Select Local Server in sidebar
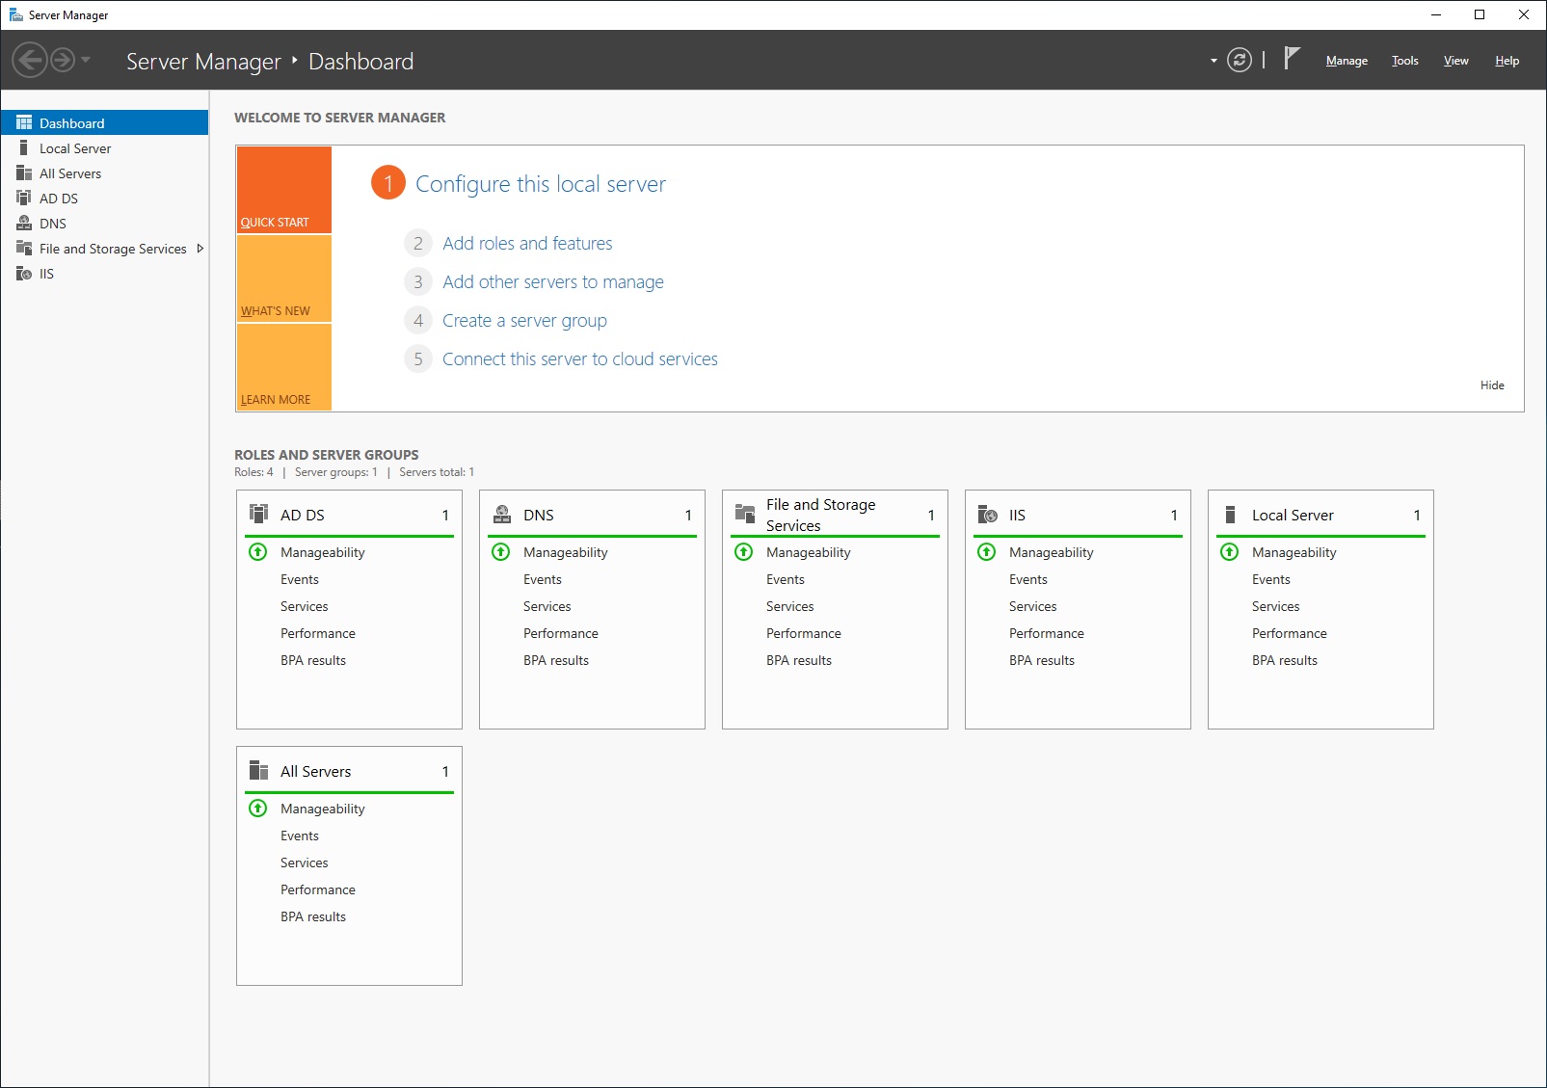Screen dimensions: 1547x1088 point(75,148)
